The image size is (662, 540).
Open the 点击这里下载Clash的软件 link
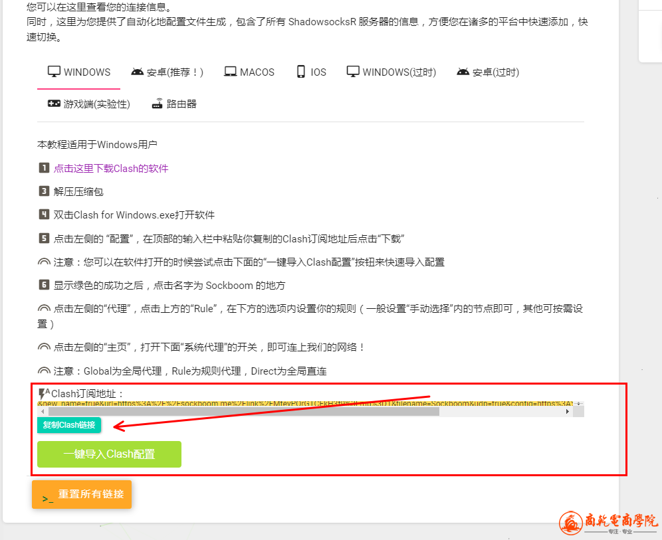coord(111,169)
